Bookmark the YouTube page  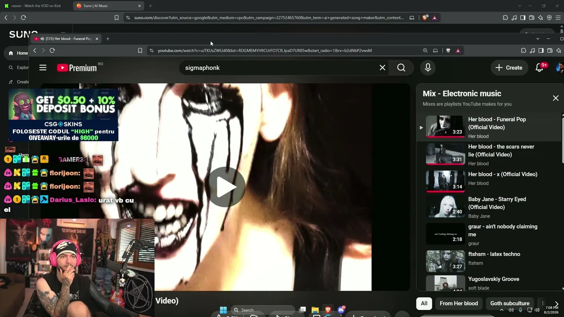140,51
